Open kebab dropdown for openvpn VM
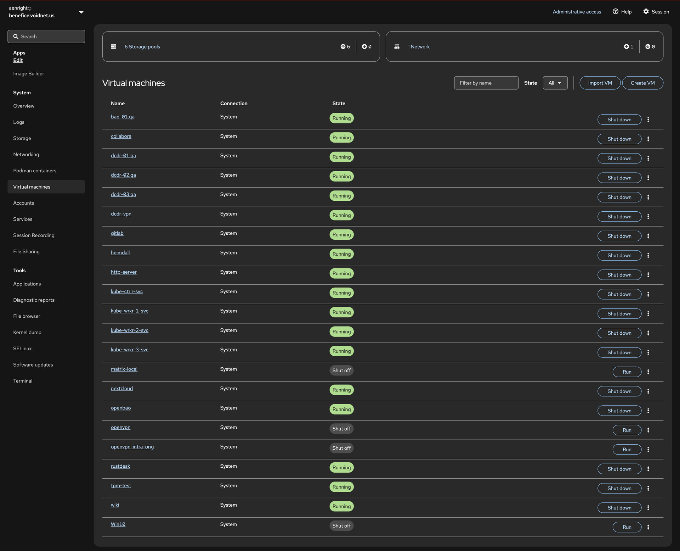The image size is (680, 551). click(x=648, y=430)
